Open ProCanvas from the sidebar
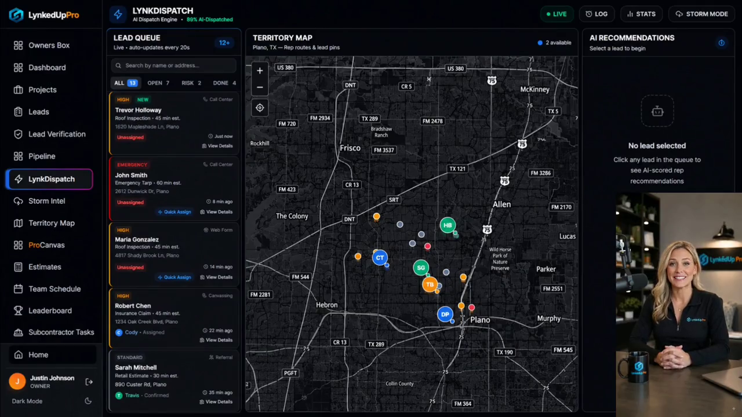Screen dimensions: 742x417 (x=46, y=245)
